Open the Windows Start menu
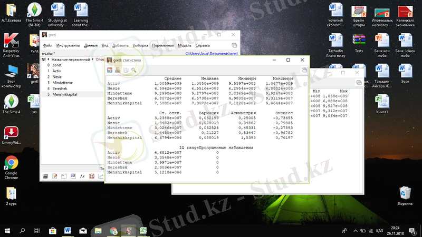 (7, 231)
